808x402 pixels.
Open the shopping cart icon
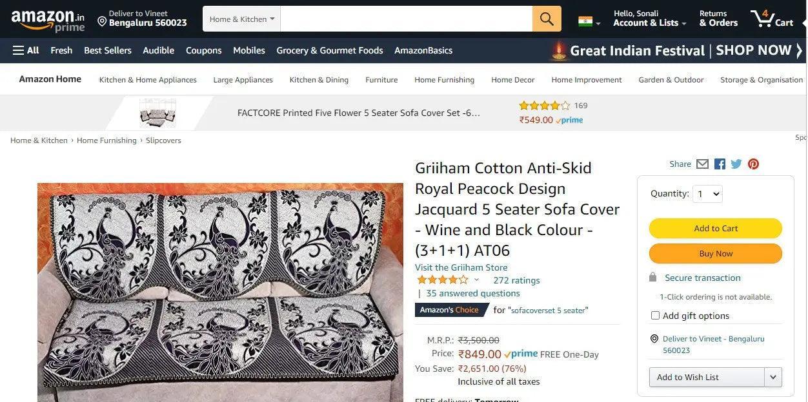(x=771, y=19)
